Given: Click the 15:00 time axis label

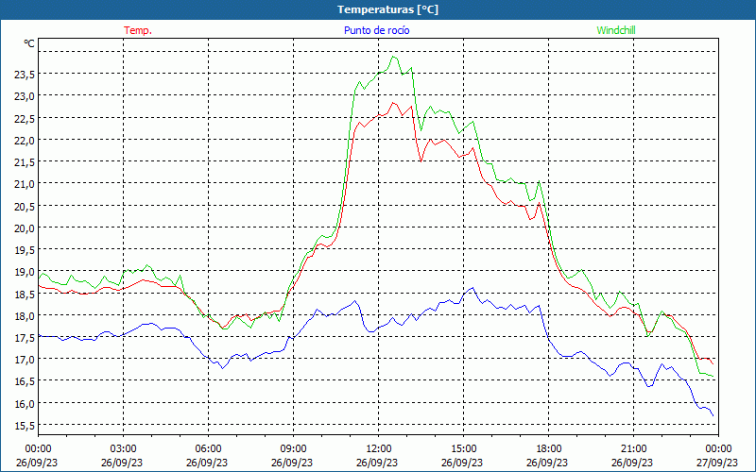Looking at the screenshot, I should 463,449.
